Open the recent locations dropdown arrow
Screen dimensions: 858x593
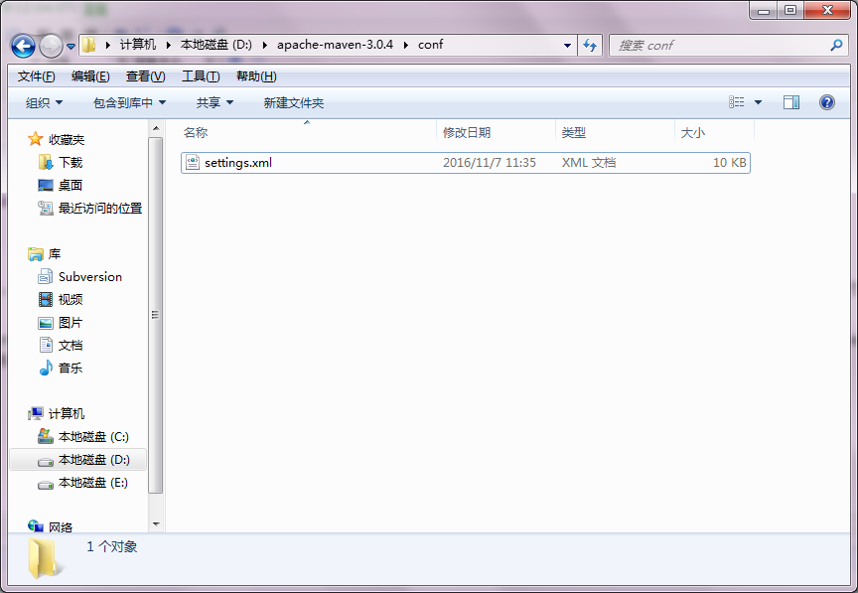pos(71,47)
